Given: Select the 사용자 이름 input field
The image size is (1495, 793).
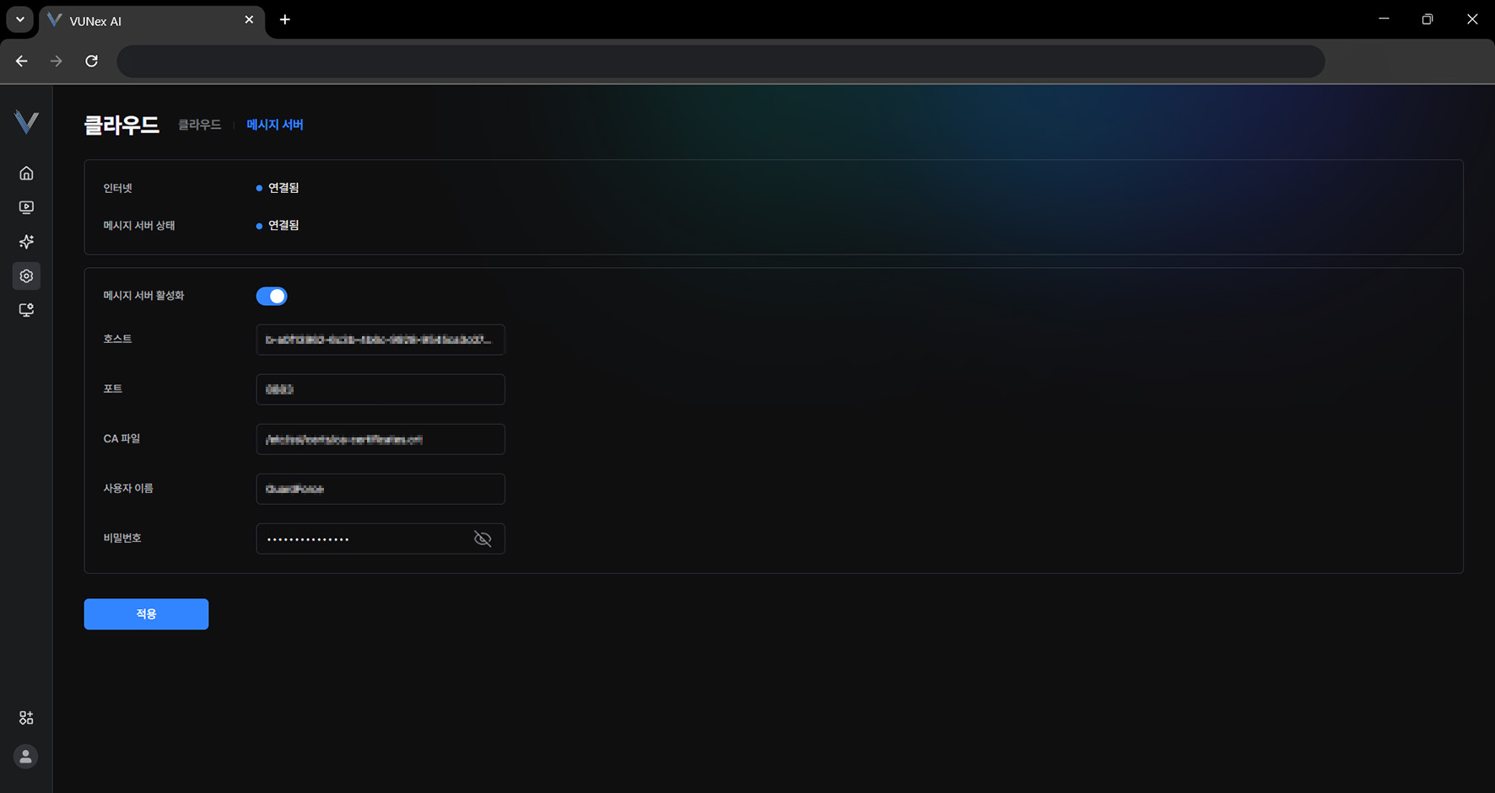Looking at the screenshot, I should tap(380, 489).
